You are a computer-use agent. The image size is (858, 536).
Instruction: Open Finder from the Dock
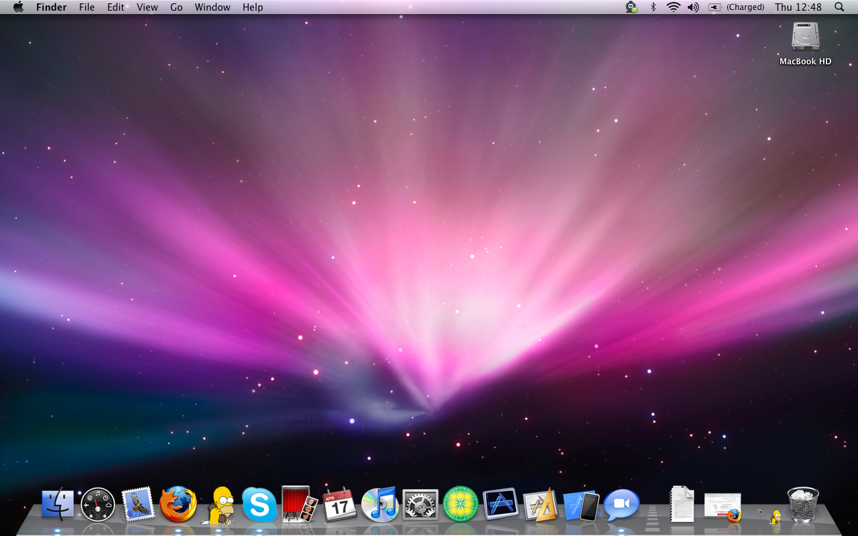58,504
